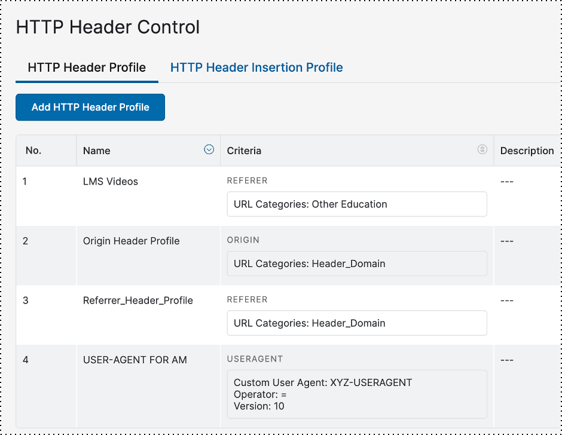The image size is (562, 435).
Task: Click the REFERER label in LMS Videos row
Action: coord(247,180)
